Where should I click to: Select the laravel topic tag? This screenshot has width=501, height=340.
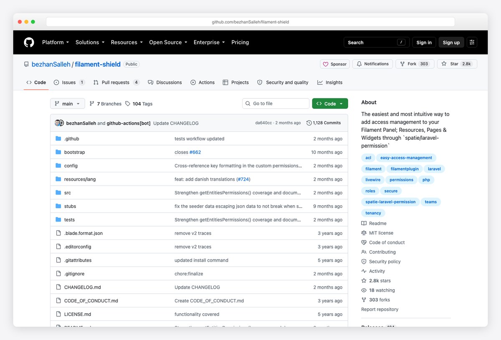coord(434,169)
